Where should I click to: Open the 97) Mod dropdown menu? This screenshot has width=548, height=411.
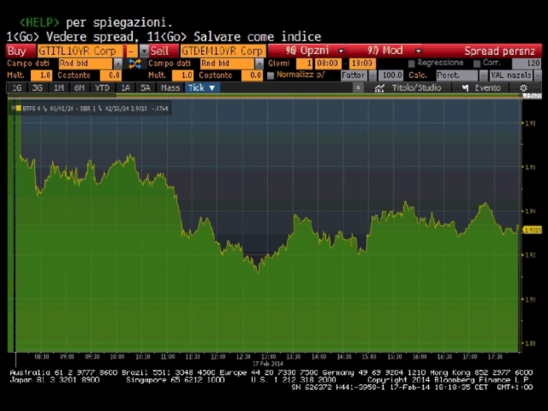[418, 51]
